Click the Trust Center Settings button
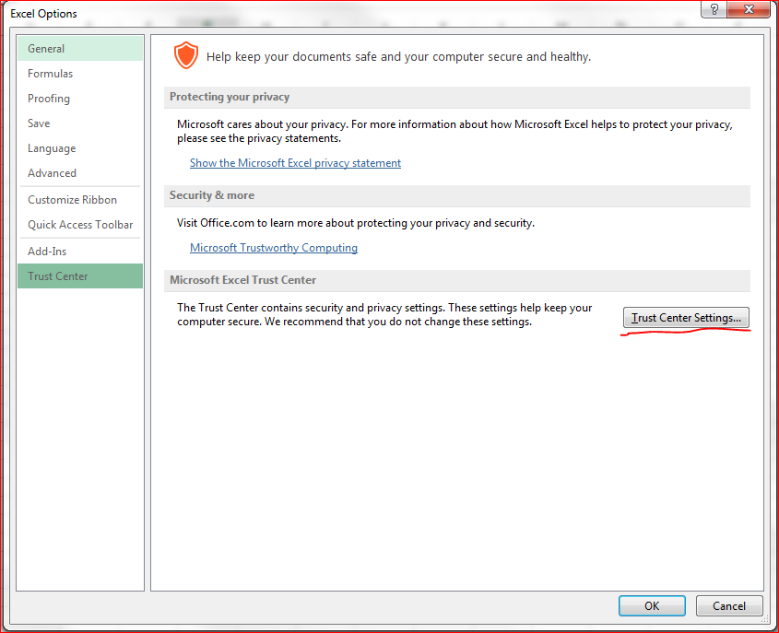779x633 pixels. (x=686, y=317)
